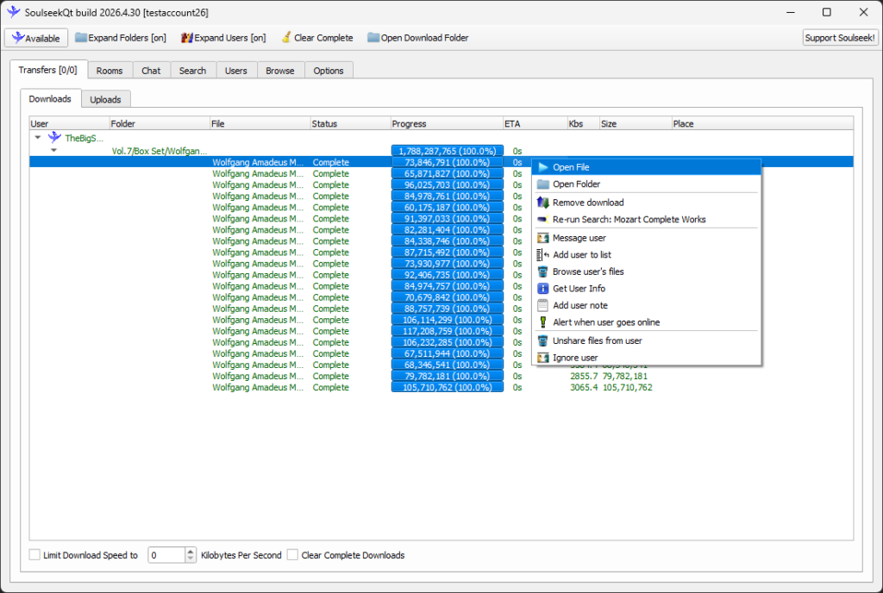Image resolution: width=883 pixels, height=593 pixels.
Task: Select the Downloads sub-tab
Action: 50,98
